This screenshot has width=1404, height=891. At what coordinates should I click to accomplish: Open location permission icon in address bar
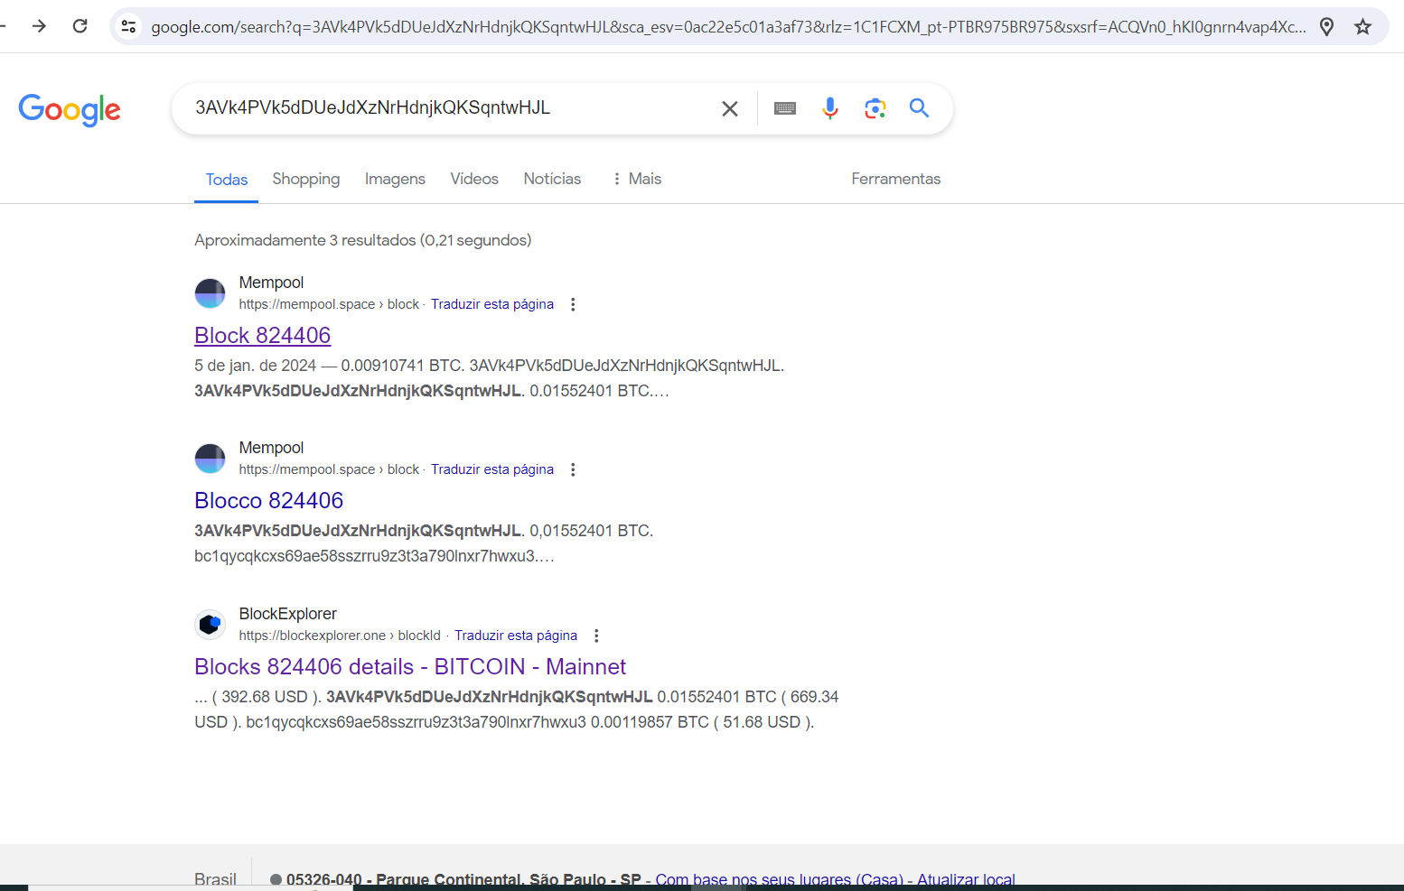pos(1326,27)
